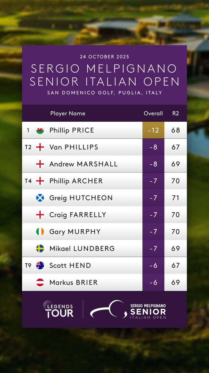Click the Scotland flag beside Greig Hutcheon
209x373 pixels.
[40, 198]
